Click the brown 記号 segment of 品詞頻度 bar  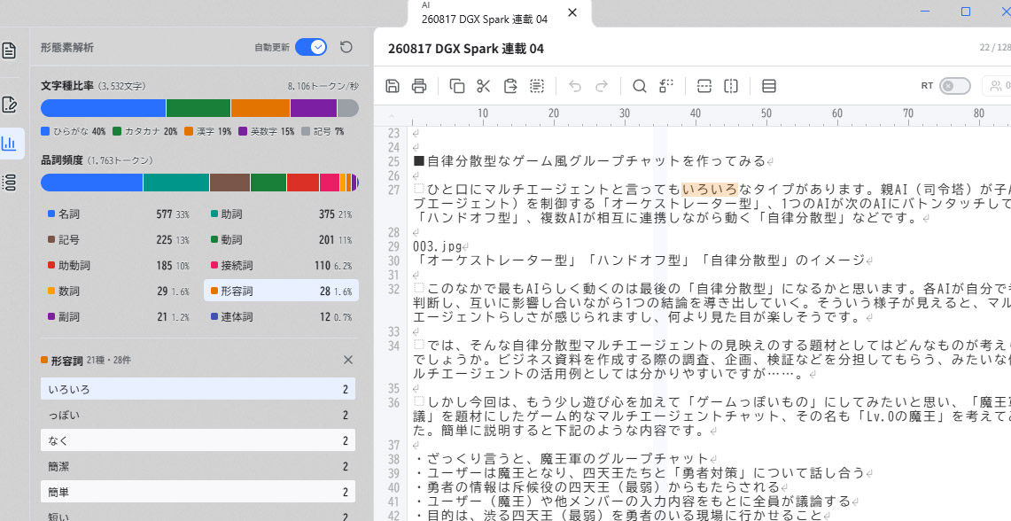click(229, 183)
